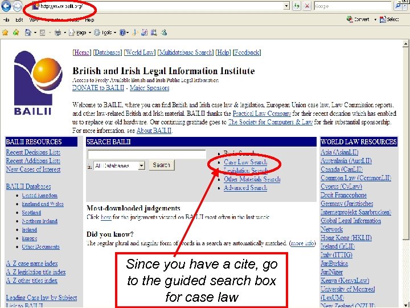
Task: Click the RSS Feeds icon in toolbar
Action: point(42,33)
